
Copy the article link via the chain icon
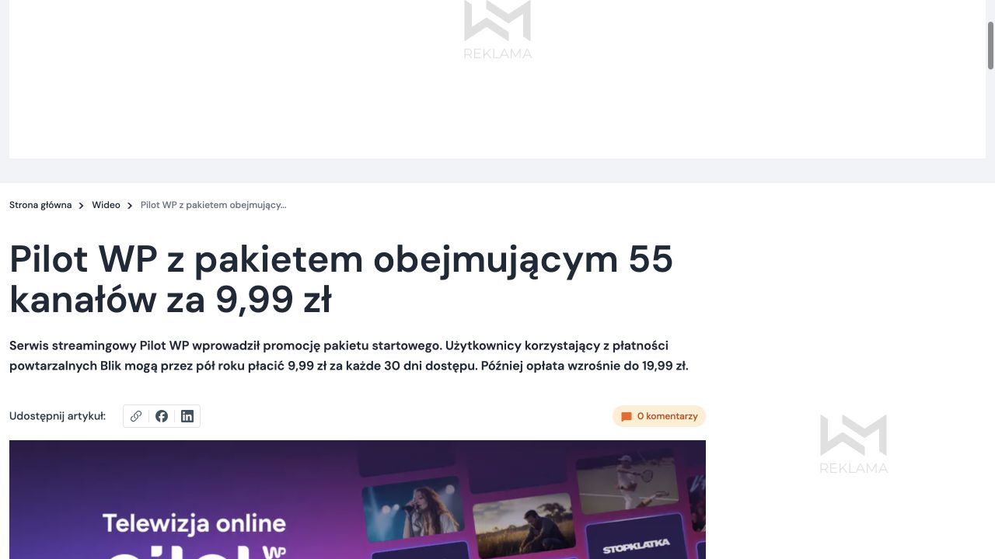136,416
